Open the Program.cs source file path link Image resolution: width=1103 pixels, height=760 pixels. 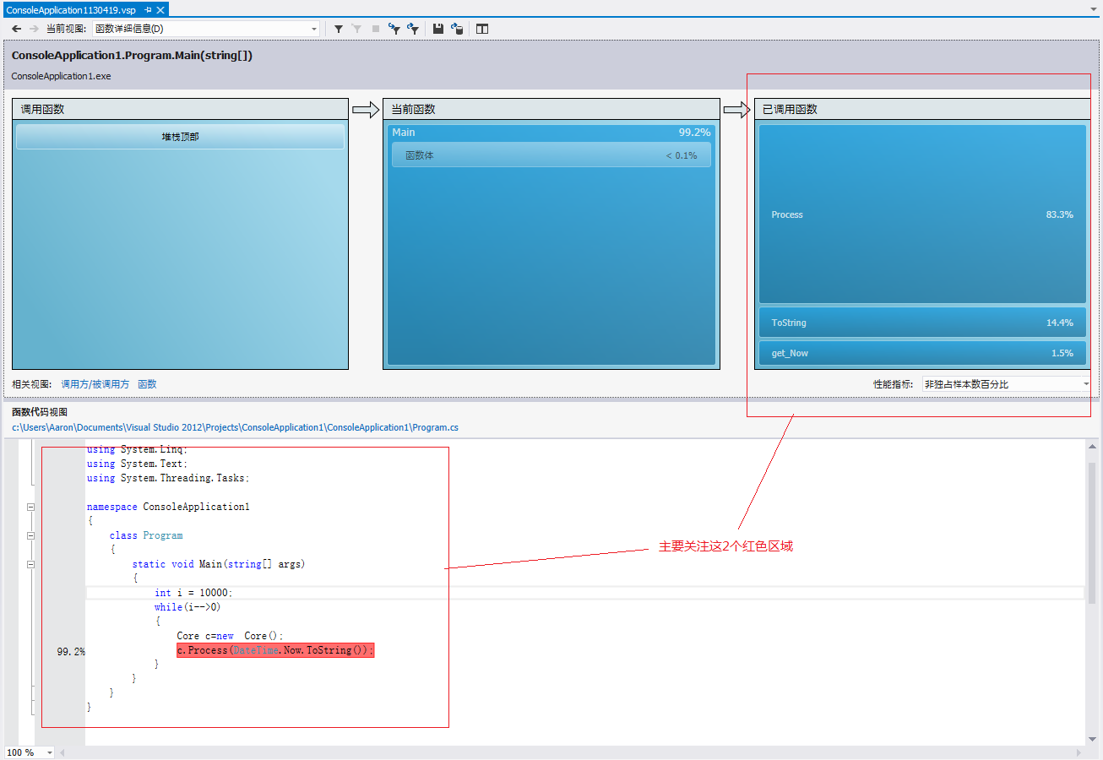tap(235, 427)
